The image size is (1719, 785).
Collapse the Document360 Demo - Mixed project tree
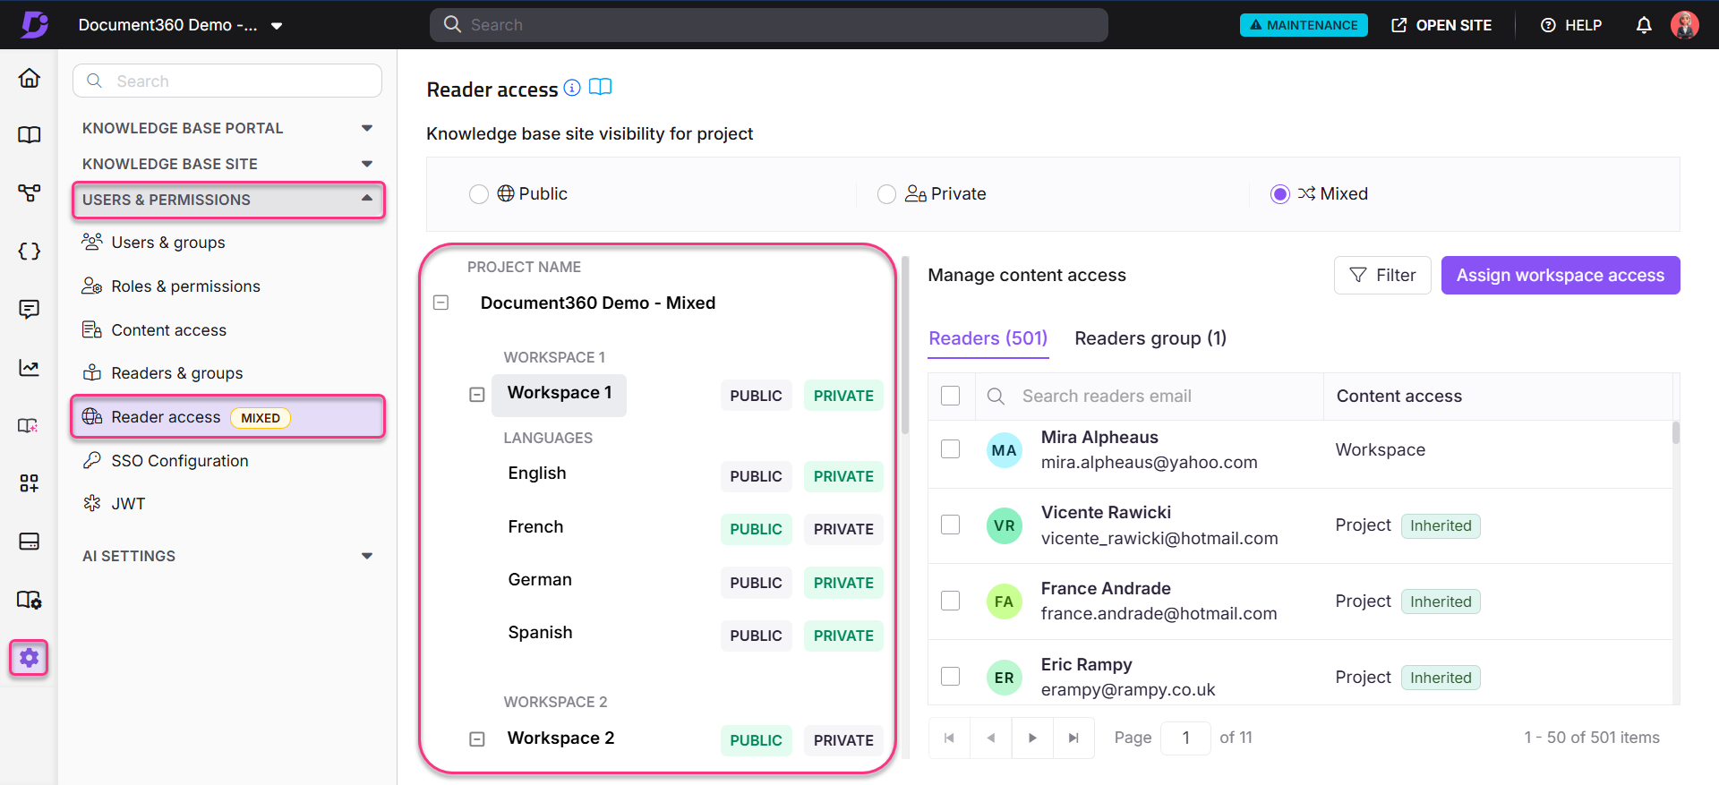pyautogui.click(x=440, y=303)
